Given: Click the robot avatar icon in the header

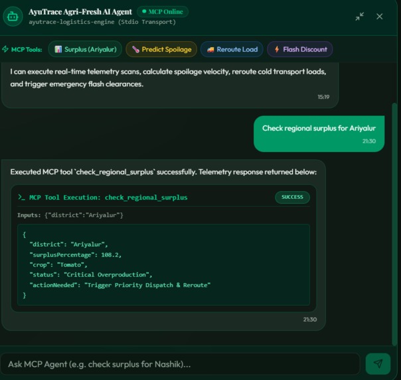Looking at the screenshot, I should [13, 17].
